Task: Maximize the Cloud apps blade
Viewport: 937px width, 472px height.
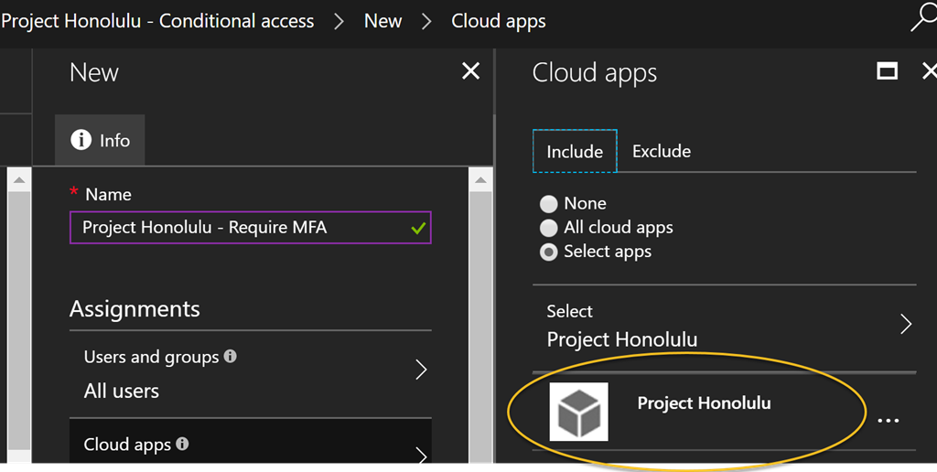Action: [x=887, y=71]
